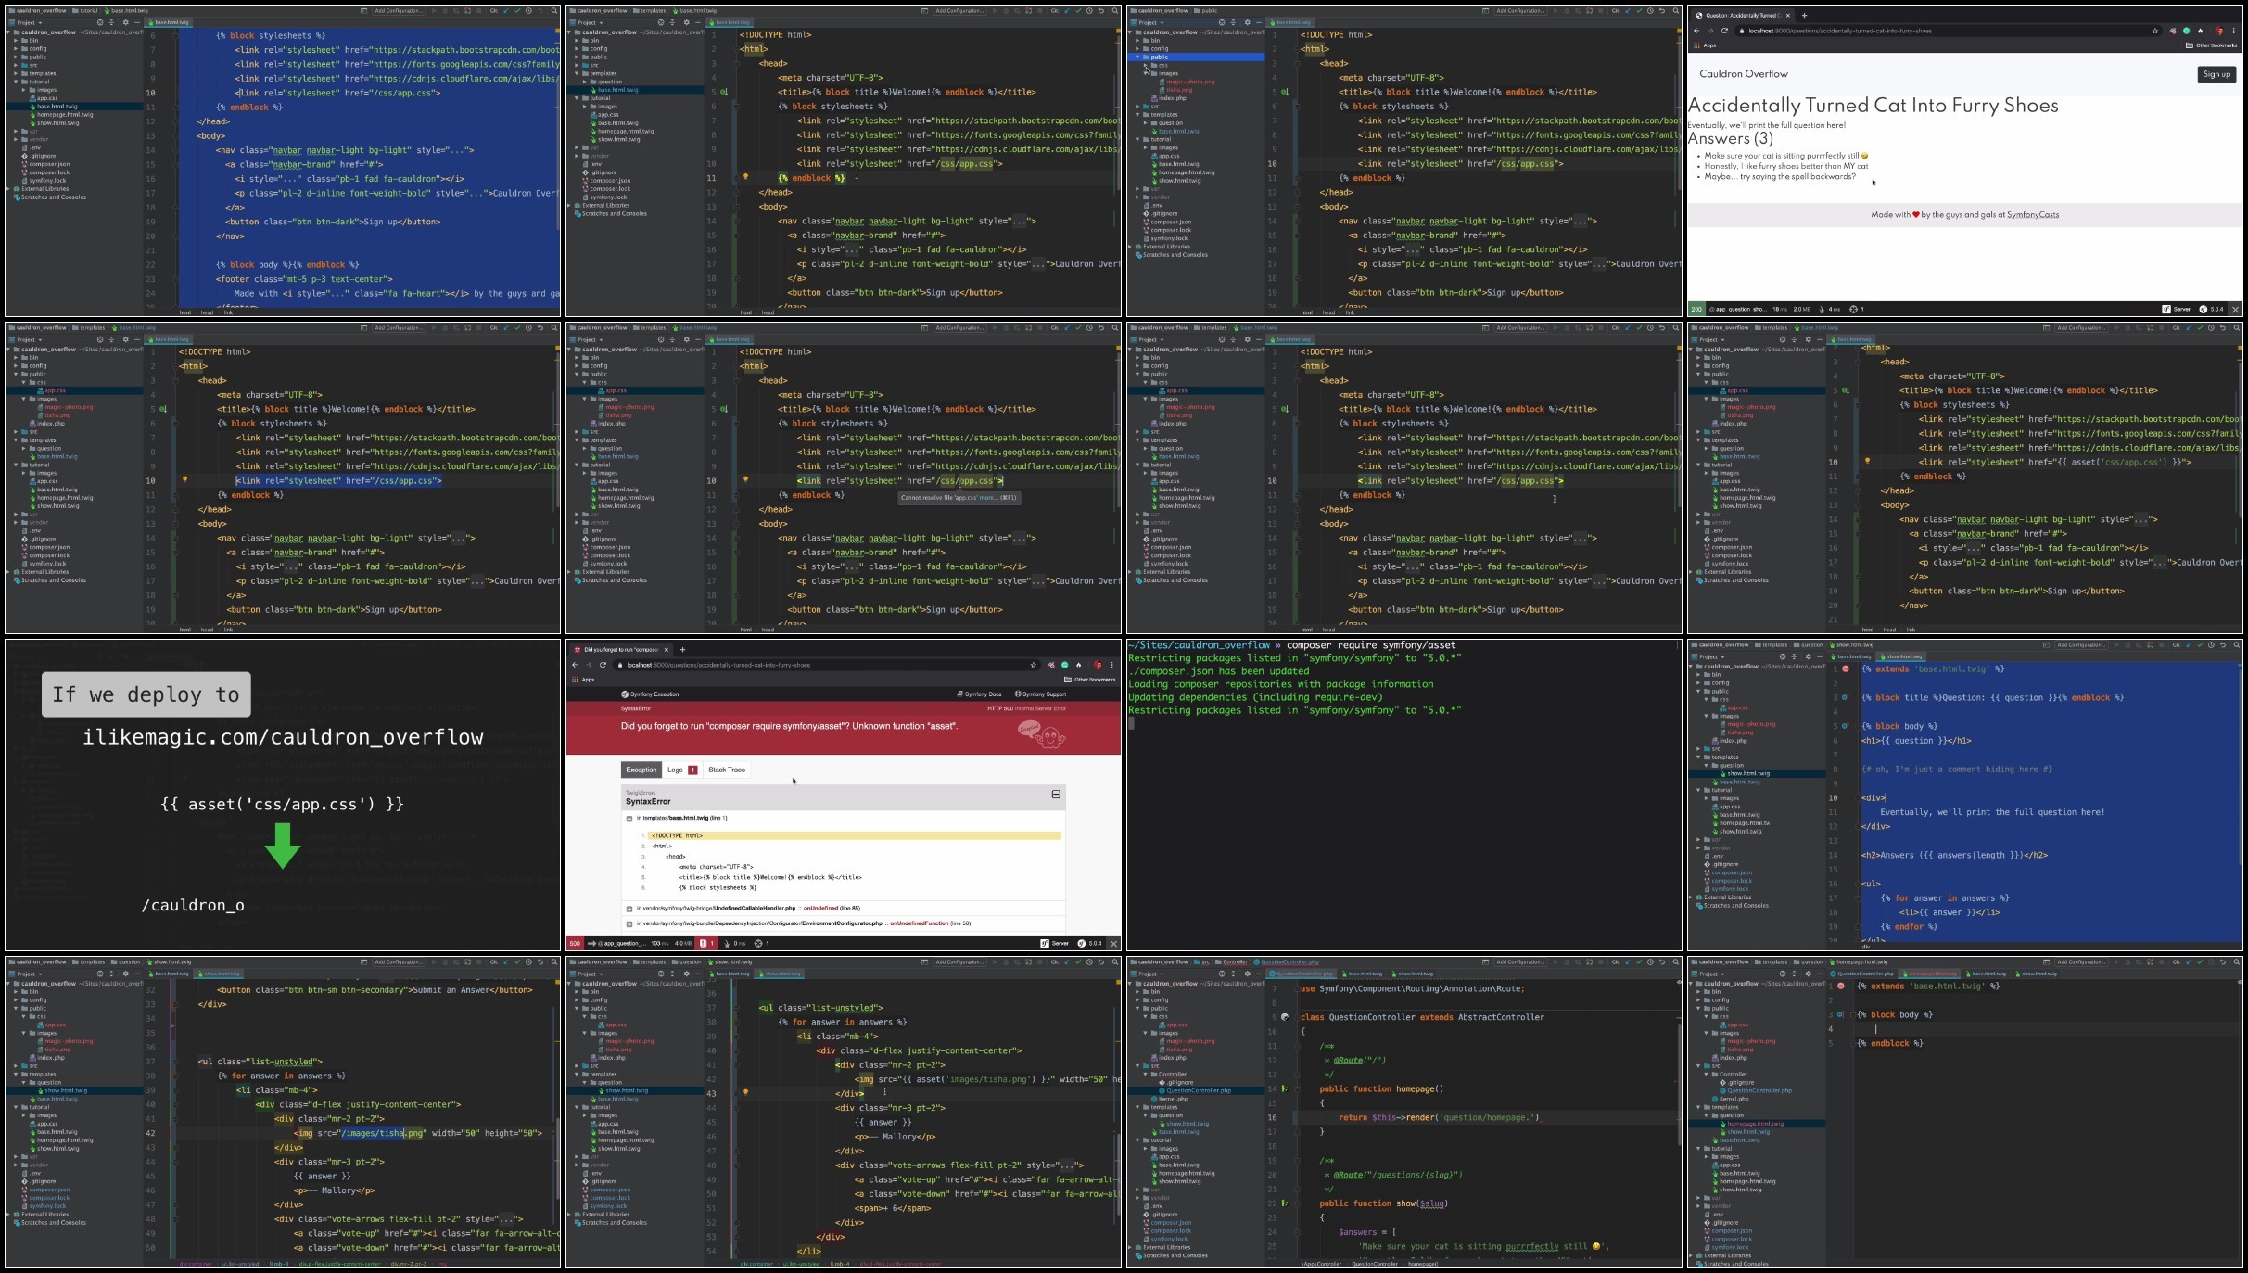Expand the UndefinedCallableHandler.php trace row

coord(629,909)
